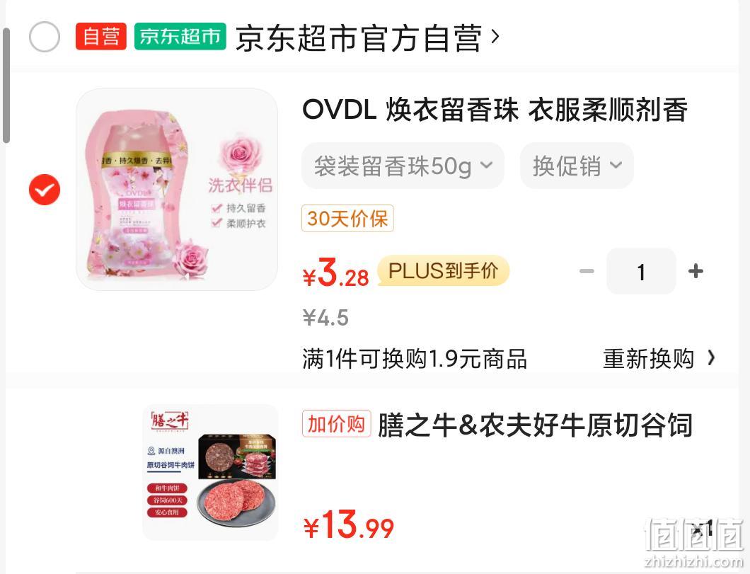Tap the PLUS到手价 badge
This screenshot has width=750, height=574.
[x=444, y=271]
